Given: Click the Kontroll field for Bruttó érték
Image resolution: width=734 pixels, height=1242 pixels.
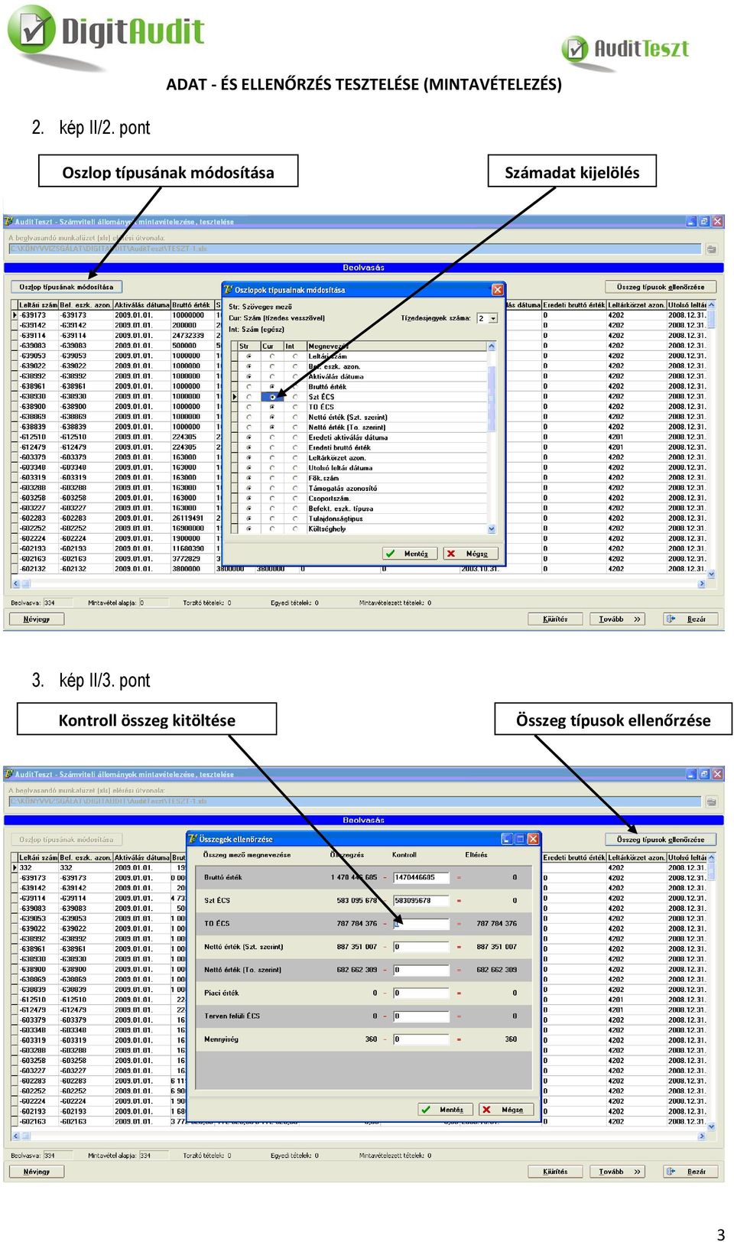Looking at the screenshot, I should click(x=421, y=878).
